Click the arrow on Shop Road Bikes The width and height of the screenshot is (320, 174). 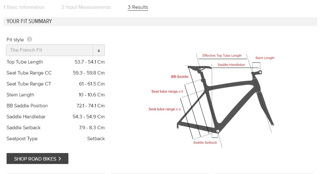click(x=60, y=159)
